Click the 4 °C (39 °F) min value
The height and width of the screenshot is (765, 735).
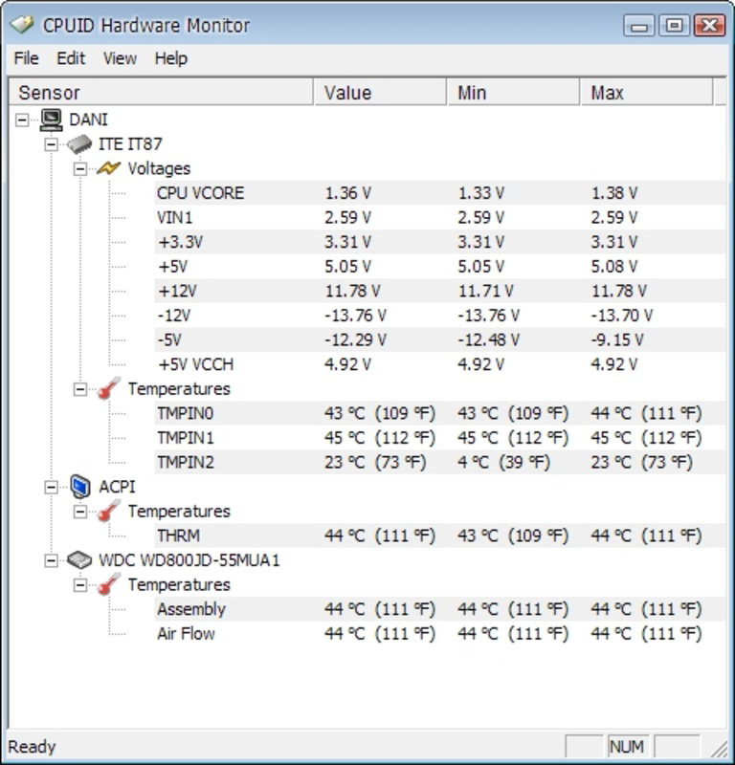coord(503,463)
